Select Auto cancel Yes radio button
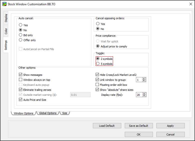Screen dimensions: 195x141 click(21, 25)
